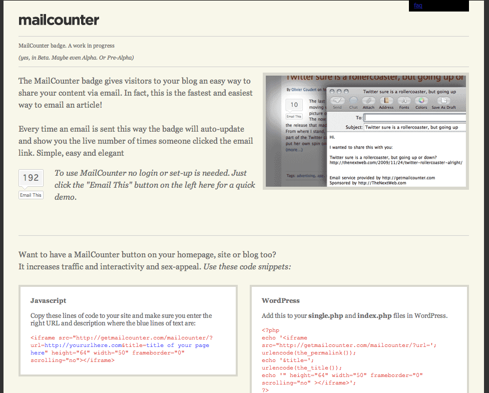Screen dimensions: 489x393
Task: Click 'scrolling="no"></iframe>' line in Javascript box
Action: pyautogui.click(x=73, y=360)
